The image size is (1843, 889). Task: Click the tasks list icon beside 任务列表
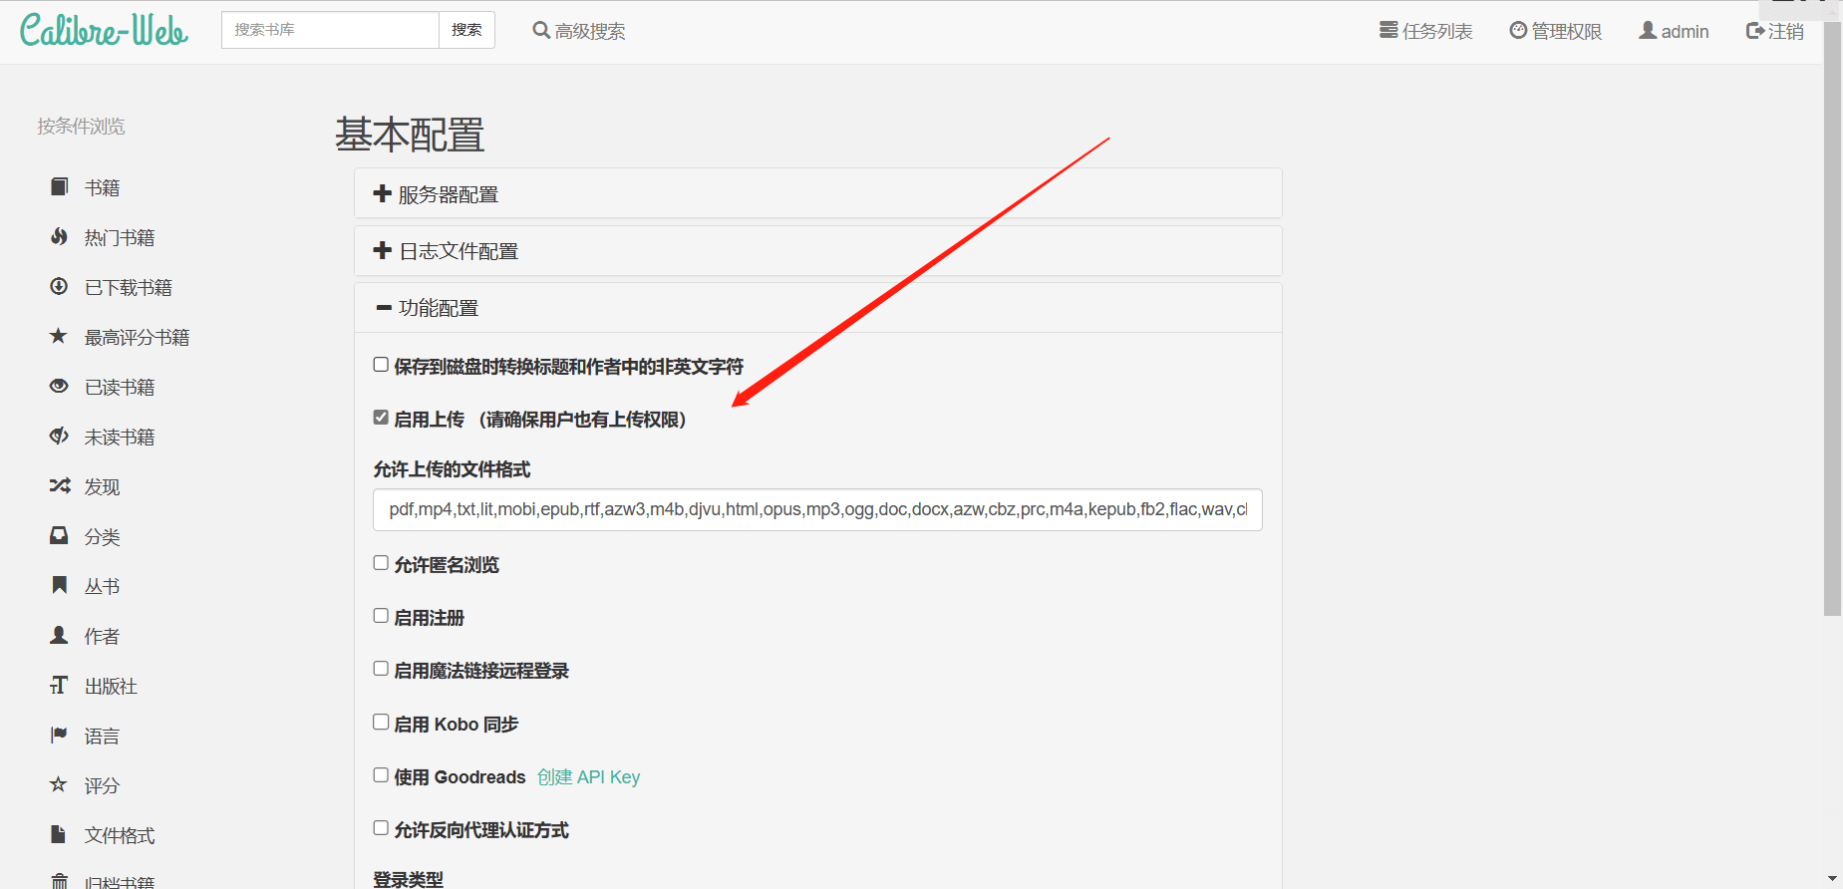point(1388,30)
